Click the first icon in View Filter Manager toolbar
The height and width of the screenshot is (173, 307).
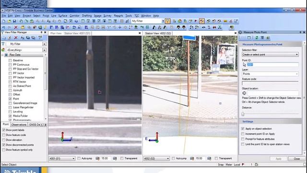coord(4,37)
